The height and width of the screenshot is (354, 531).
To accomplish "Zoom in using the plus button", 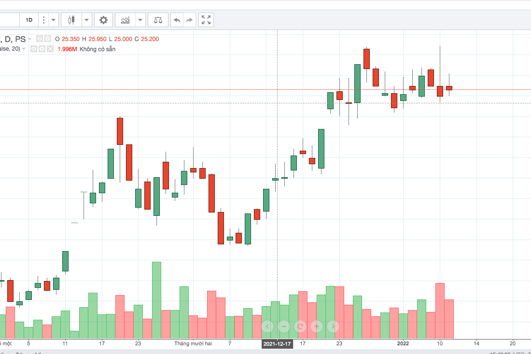I will pyautogui.click(x=317, y=326).
